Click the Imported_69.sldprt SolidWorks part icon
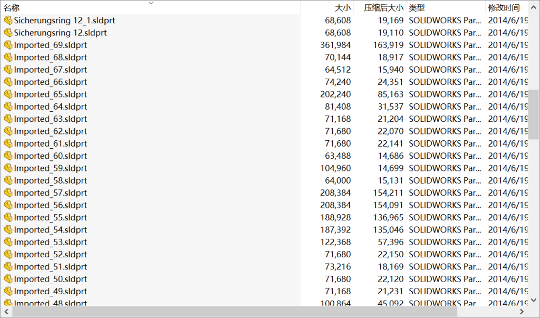Screen dimensions: 540x318 point(8,45)
